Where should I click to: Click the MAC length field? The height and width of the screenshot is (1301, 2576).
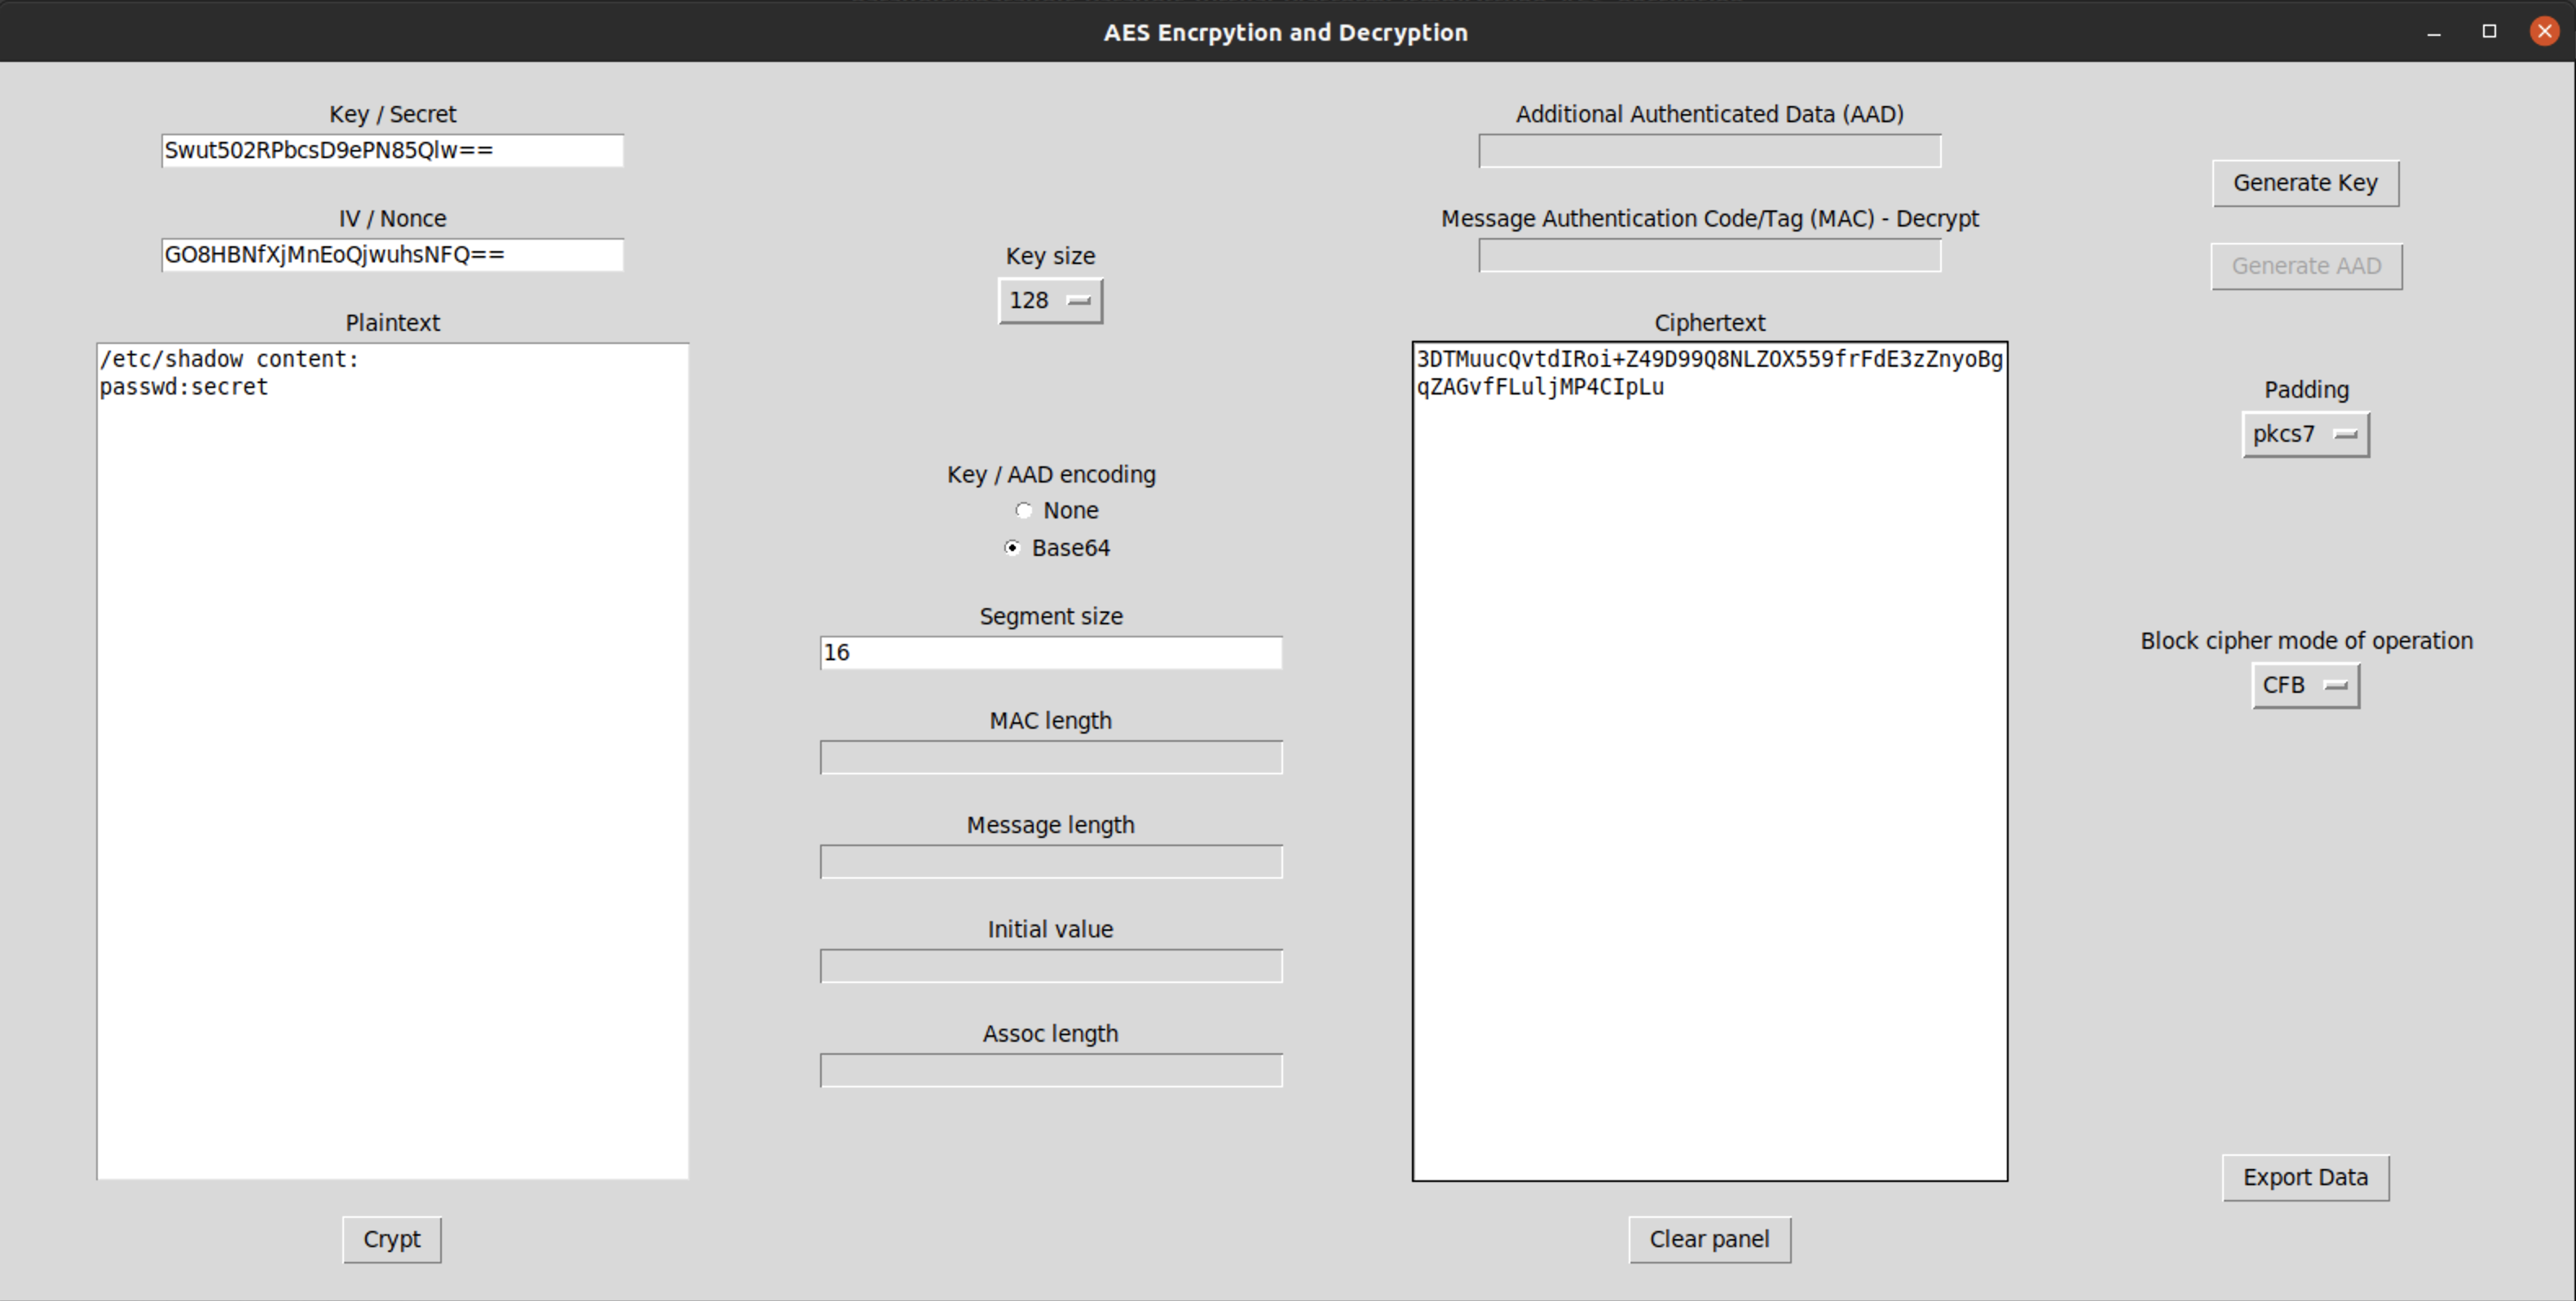pos(1050,758)
